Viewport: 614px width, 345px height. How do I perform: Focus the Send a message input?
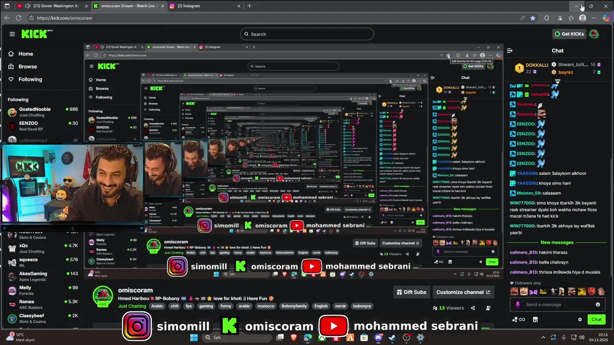pos(557,304)
